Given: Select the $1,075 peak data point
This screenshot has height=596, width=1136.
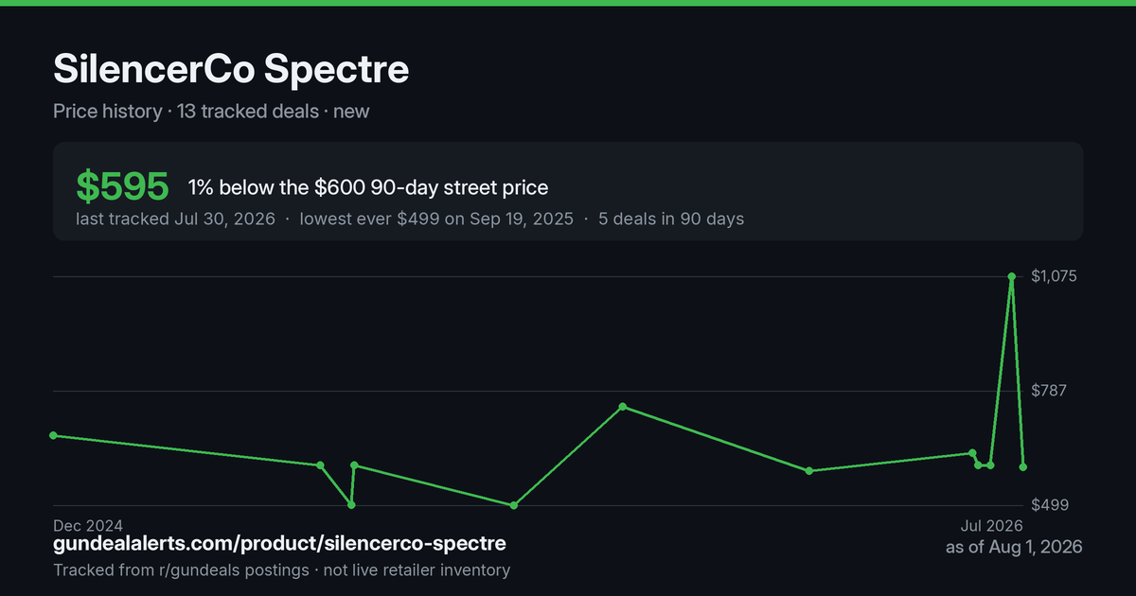Looking at the screenshot, I should point(1012,277).
